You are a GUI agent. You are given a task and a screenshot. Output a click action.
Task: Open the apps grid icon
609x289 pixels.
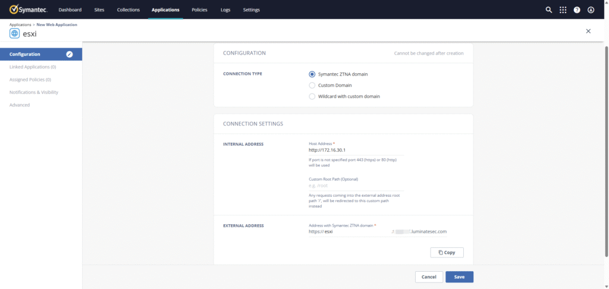pos(563,10)
